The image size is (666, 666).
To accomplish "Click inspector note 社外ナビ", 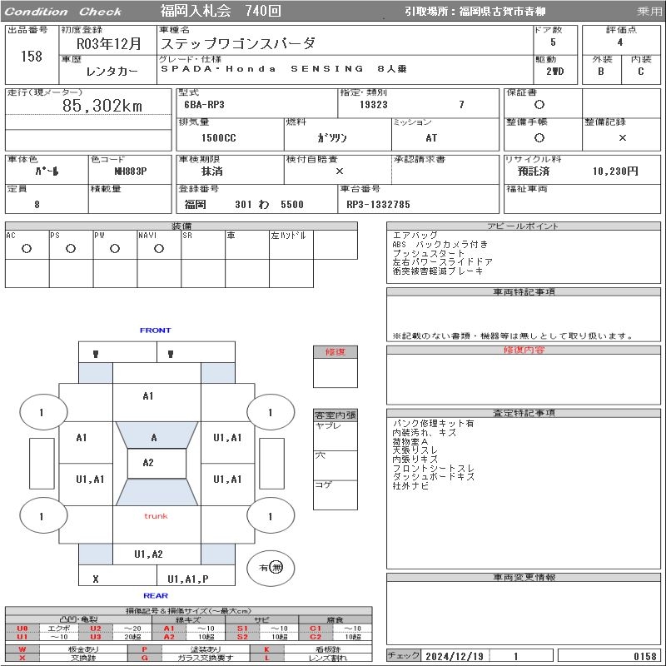I will coord(410,486).
